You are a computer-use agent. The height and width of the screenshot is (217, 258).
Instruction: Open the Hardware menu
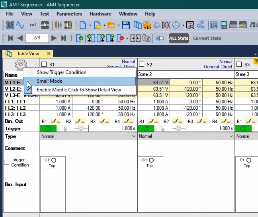100,14
